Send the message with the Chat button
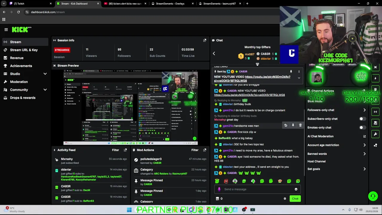The image size is (382, 215). coord(295,199)
